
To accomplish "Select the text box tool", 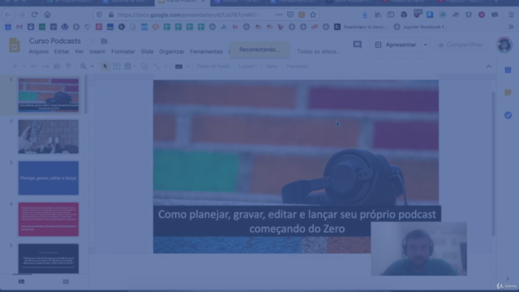I will click(x=117, y=67).
